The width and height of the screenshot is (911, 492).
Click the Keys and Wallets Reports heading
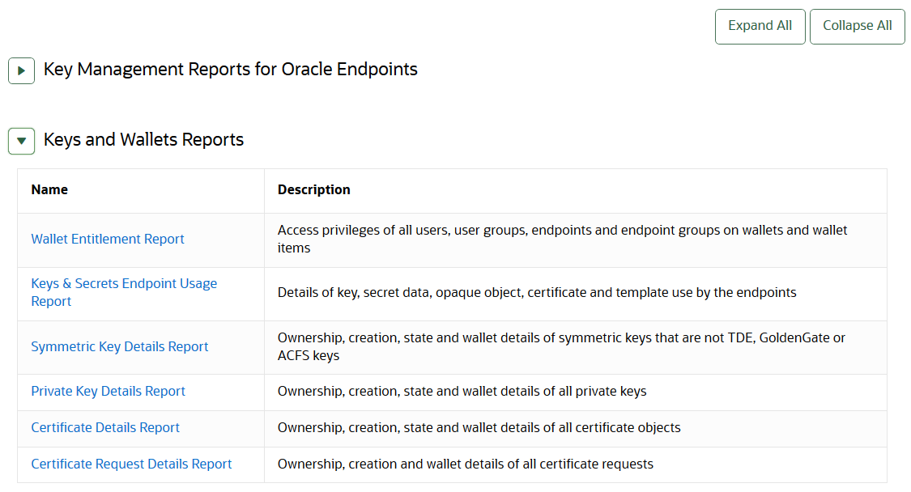pyautogui.click(x=143, y=140)
